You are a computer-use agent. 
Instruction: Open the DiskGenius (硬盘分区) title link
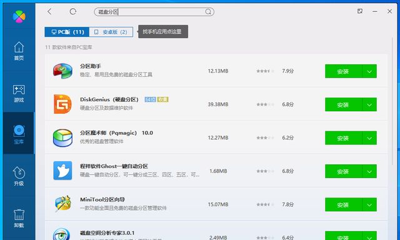click(109, 99)
